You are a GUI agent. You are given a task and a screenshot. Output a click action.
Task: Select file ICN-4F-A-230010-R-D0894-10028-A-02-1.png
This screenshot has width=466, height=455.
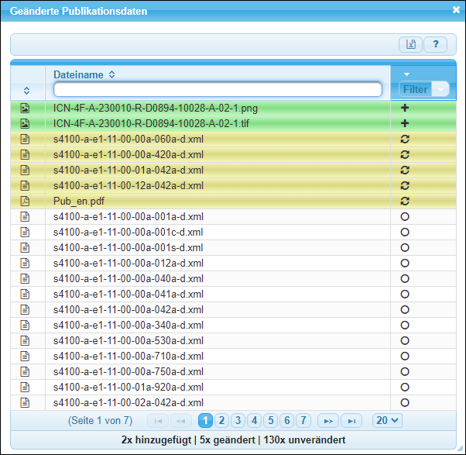point(156,108)
